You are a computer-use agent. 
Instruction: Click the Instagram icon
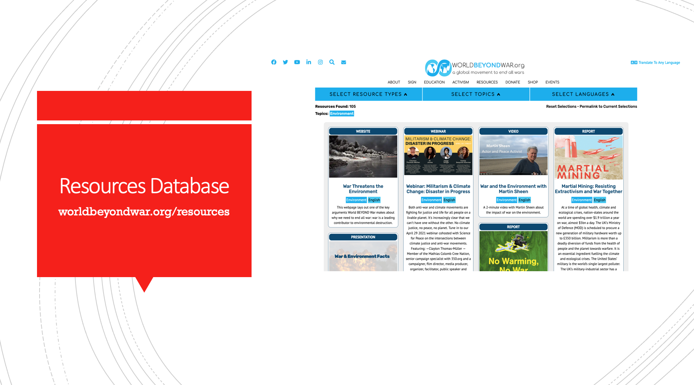(320, 62)
